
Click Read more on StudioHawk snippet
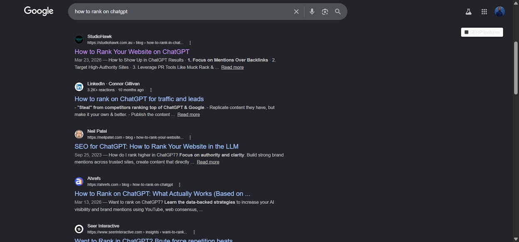coord(232,67)
